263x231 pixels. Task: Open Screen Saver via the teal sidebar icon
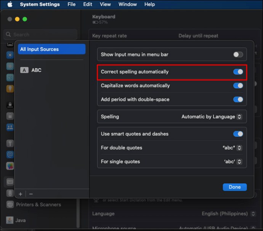point(10,77)
